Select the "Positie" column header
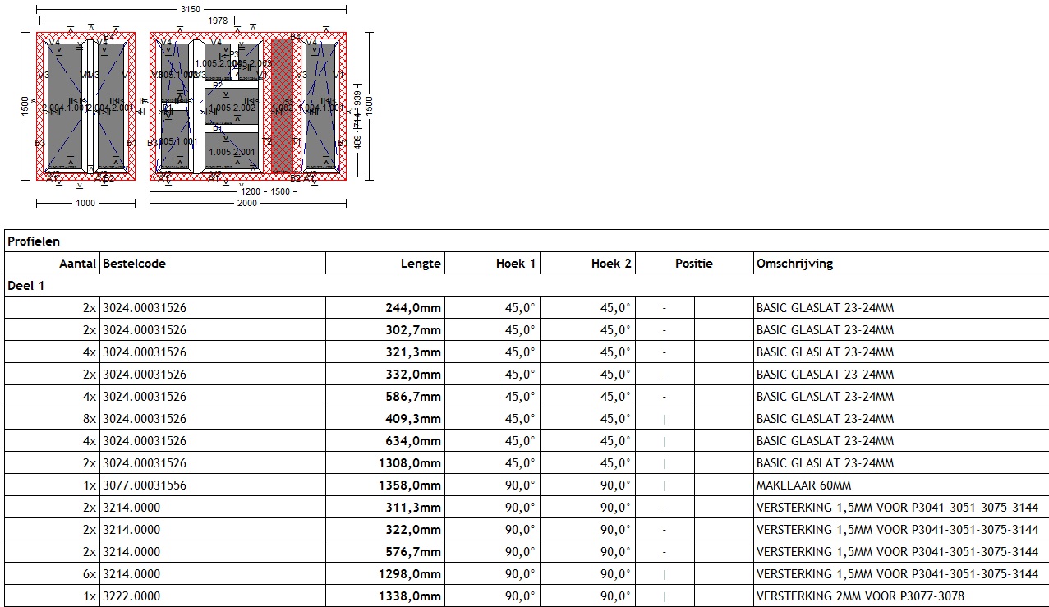 pyautogui.click(x=694, y=264)
